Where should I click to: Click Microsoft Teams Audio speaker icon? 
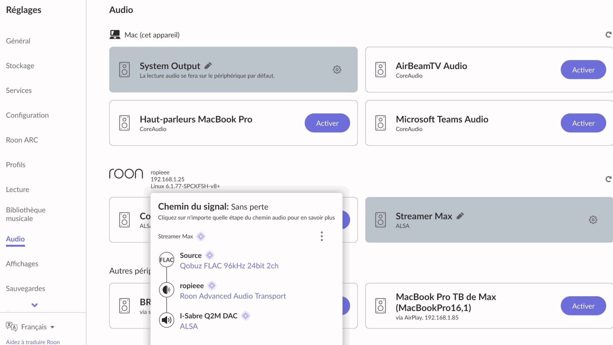coord(380,123)
